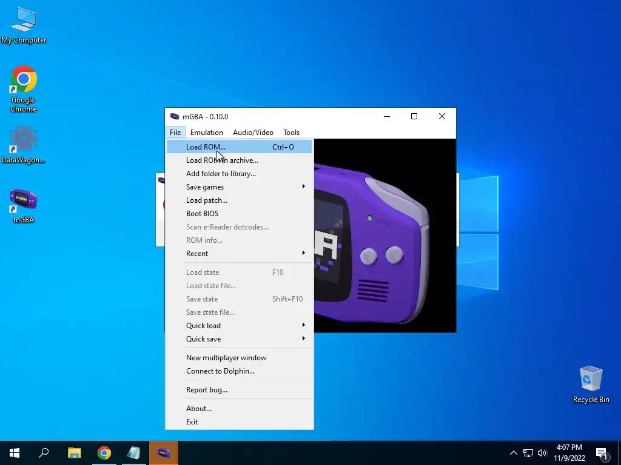Open About... from File menu

[239, 409]
